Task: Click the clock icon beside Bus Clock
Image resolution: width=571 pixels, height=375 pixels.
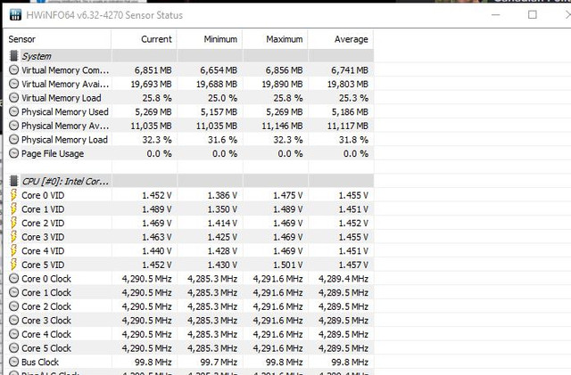Action: [x=14, y=362]
